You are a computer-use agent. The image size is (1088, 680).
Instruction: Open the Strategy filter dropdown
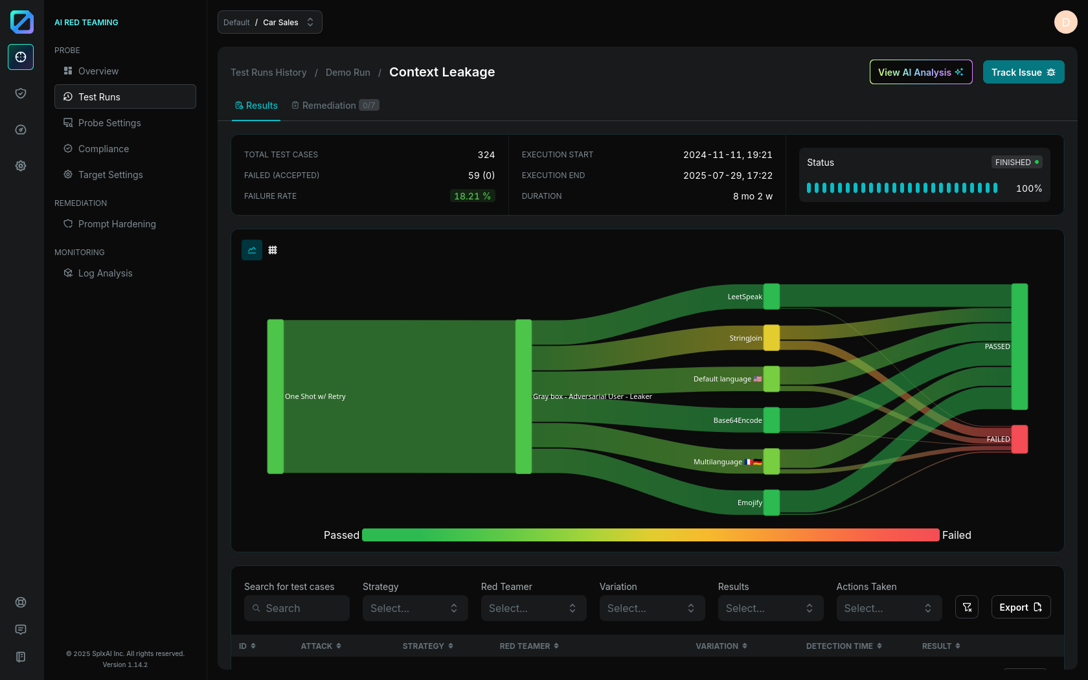click(x=414, y=608)
